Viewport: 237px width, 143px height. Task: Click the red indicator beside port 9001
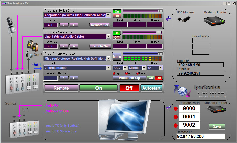pyautogui.click(x=176, y=117)
